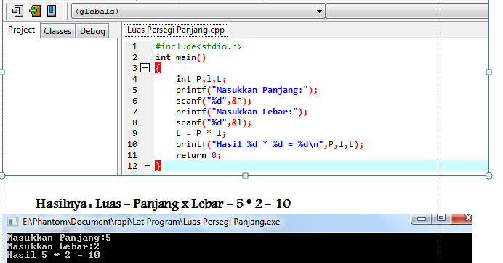This screenshot has width=503, height=263.
Task: Click the printf "Masukkan Lebar:" statement
Action: 241,112
